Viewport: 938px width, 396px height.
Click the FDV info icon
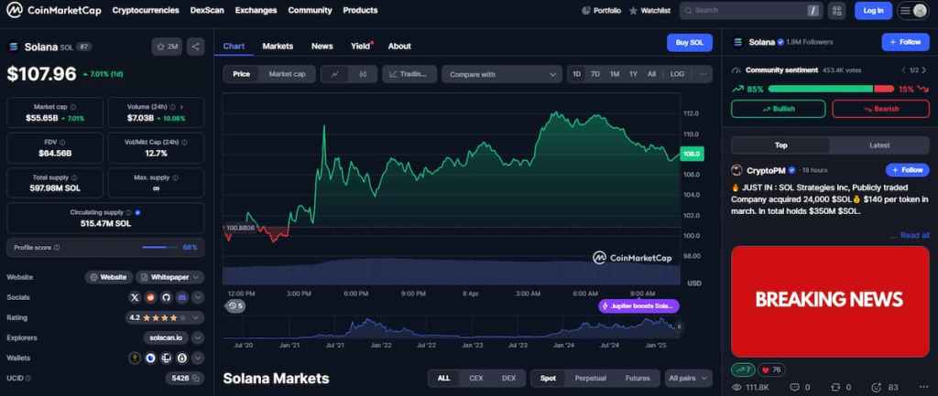(x=63, y=142)
